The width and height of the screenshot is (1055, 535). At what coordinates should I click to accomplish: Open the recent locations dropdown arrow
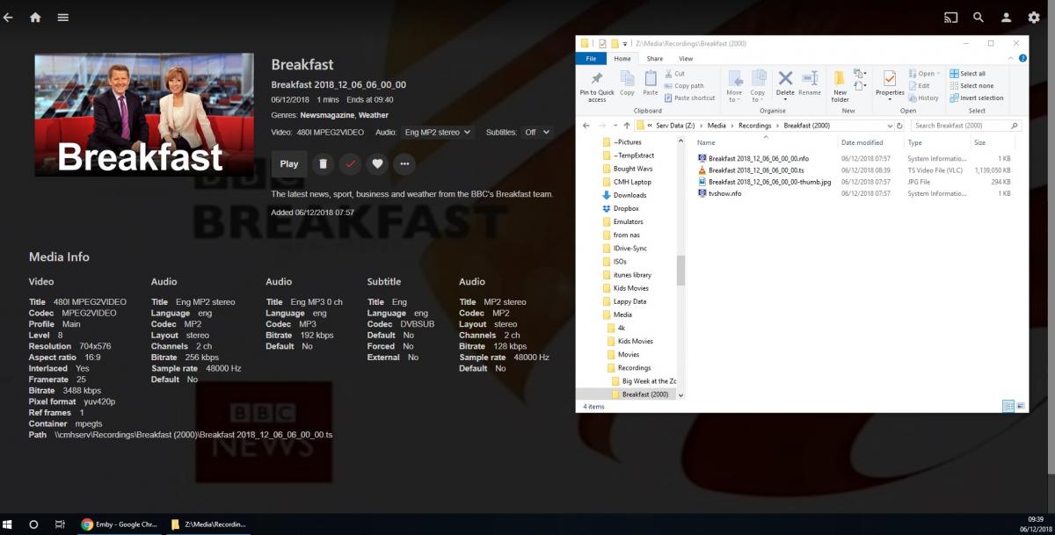tap(614, 126)
